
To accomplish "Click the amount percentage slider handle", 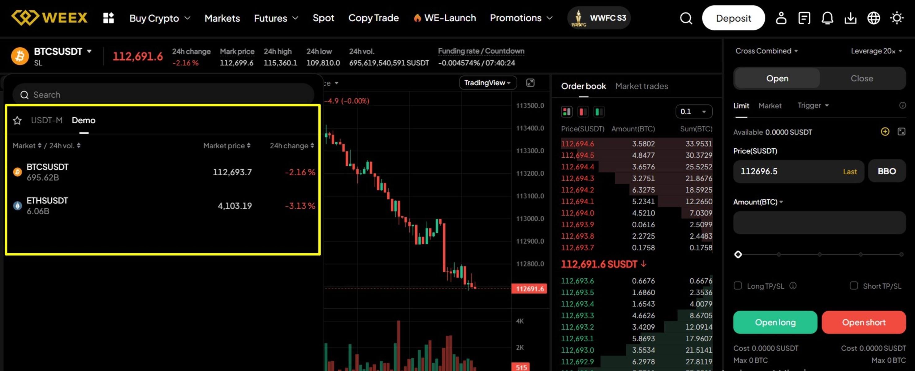I will tap(738, 254).
